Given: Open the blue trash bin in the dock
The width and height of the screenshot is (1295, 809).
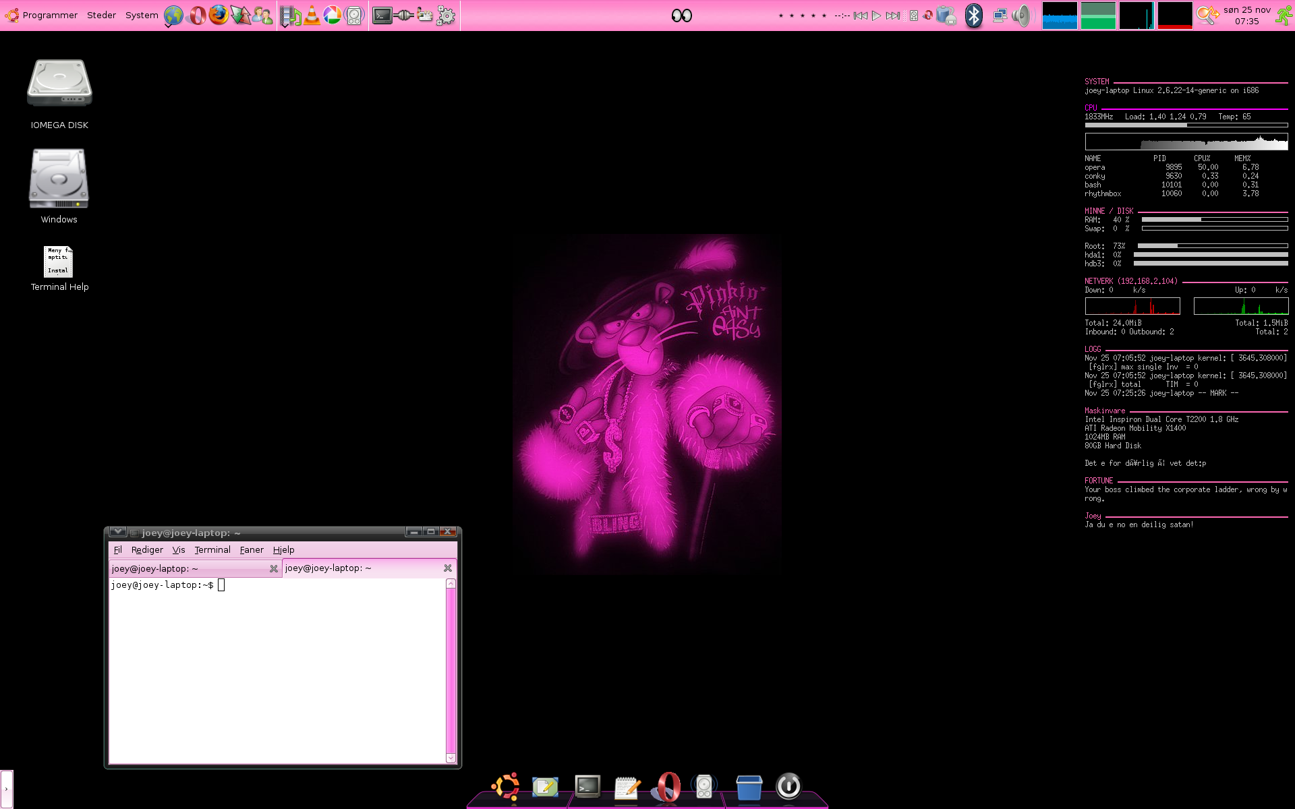Looking at the screenshot, I should tap(749, 787).
